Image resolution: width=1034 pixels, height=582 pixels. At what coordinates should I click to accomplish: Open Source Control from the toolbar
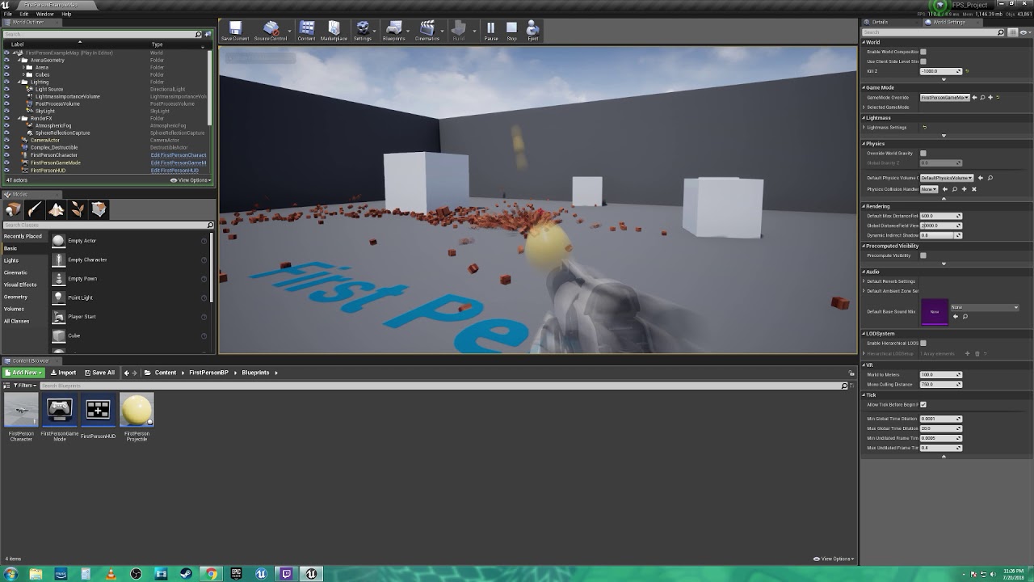(271, 31)
